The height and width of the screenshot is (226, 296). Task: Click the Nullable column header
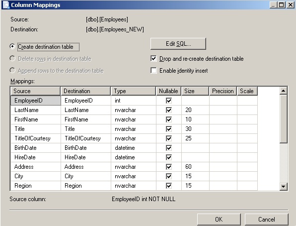[168, 91]
